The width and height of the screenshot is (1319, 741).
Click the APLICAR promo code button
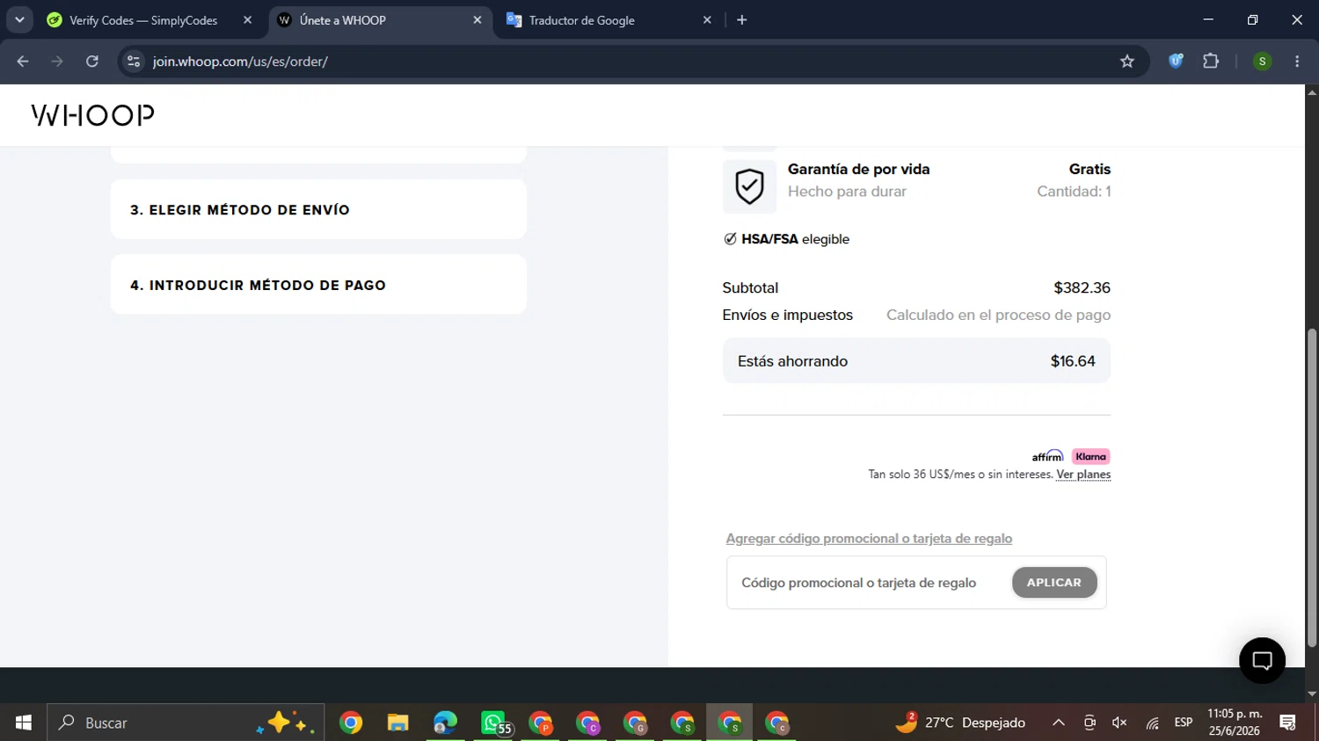click(x=1054, y=582)
